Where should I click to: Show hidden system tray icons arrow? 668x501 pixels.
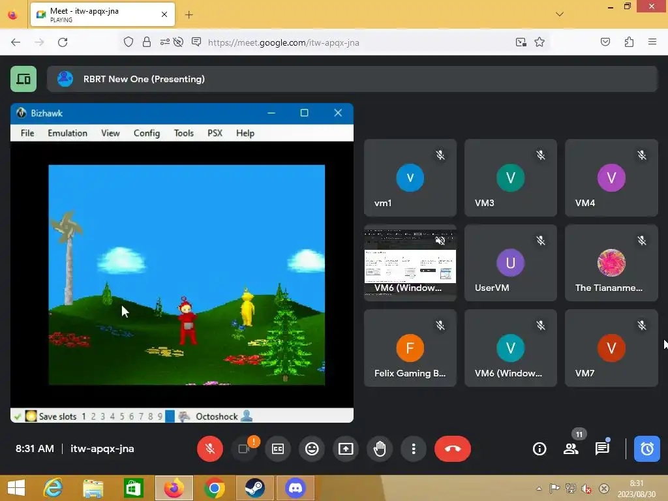539,489
